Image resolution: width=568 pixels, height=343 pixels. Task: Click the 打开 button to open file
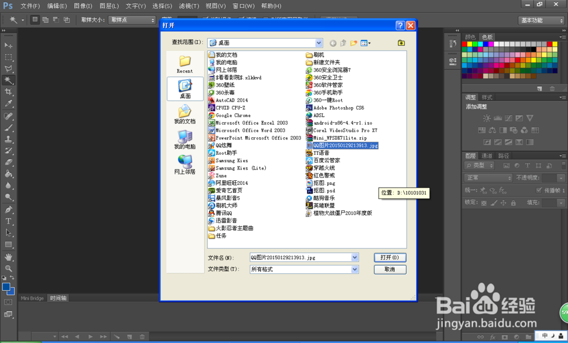[x=390, y=257]
